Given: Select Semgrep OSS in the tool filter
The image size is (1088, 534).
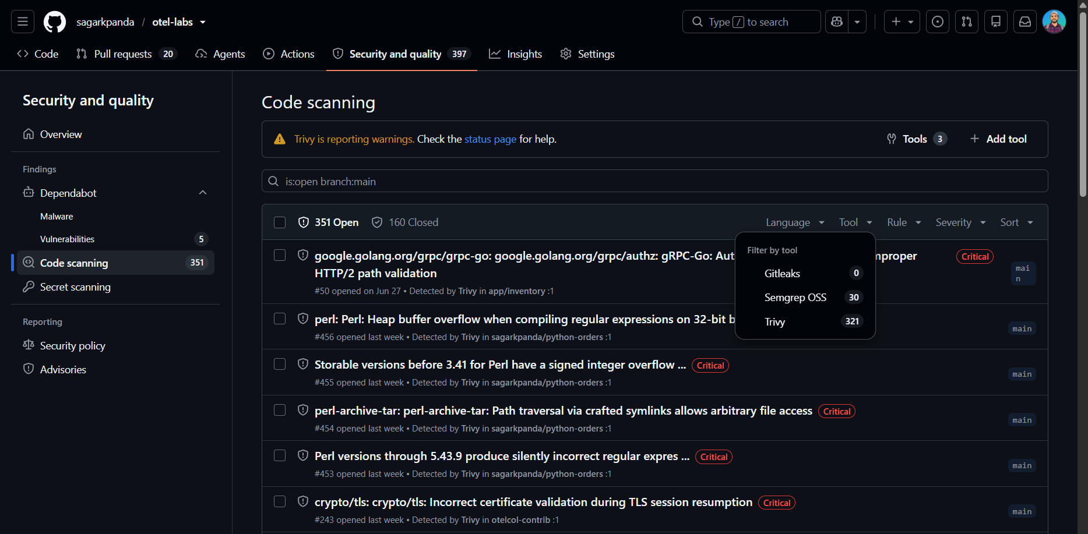Looking at the screenshot, I should tap(805, 298).
